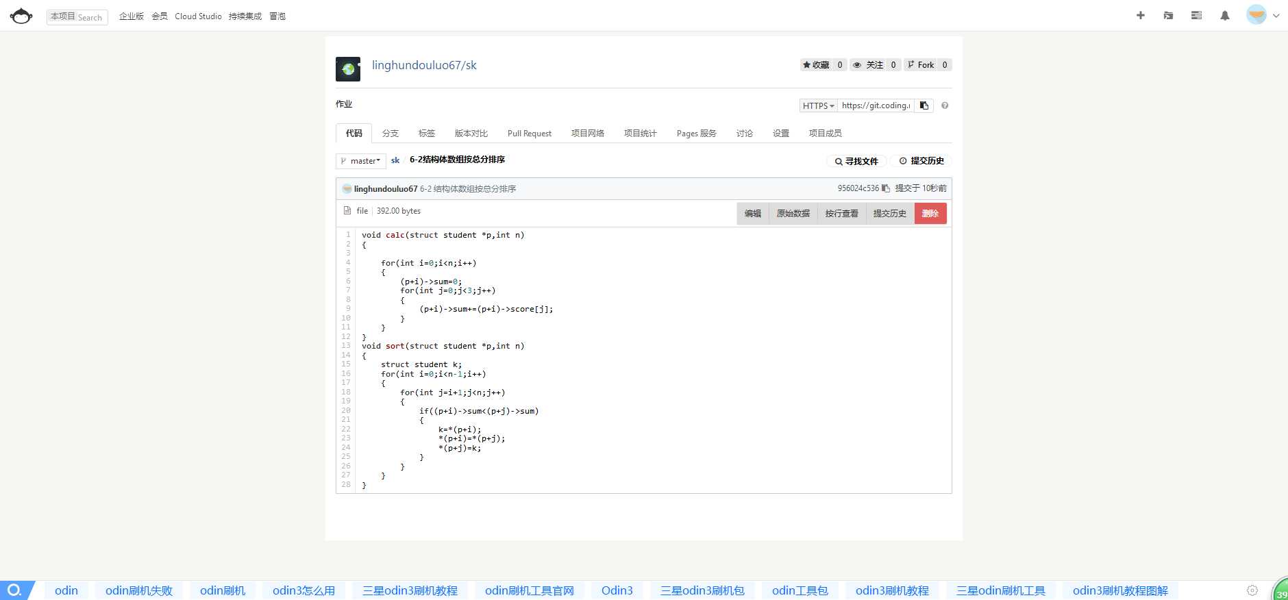Click the red 删除 button
Viewport: 1288px width, 600px height.
click(x=930, y=214)
